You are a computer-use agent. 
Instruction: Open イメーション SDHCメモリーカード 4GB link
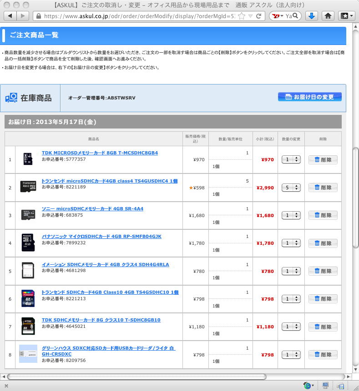[106, 265]
